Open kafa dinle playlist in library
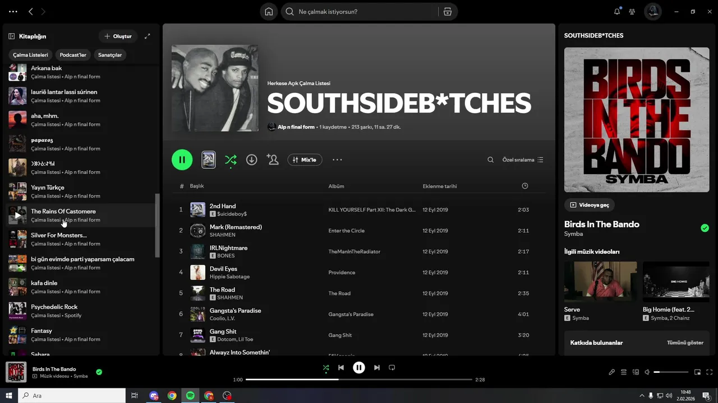Viewport: 718px width, 403px height. click(x=81, y=287)
